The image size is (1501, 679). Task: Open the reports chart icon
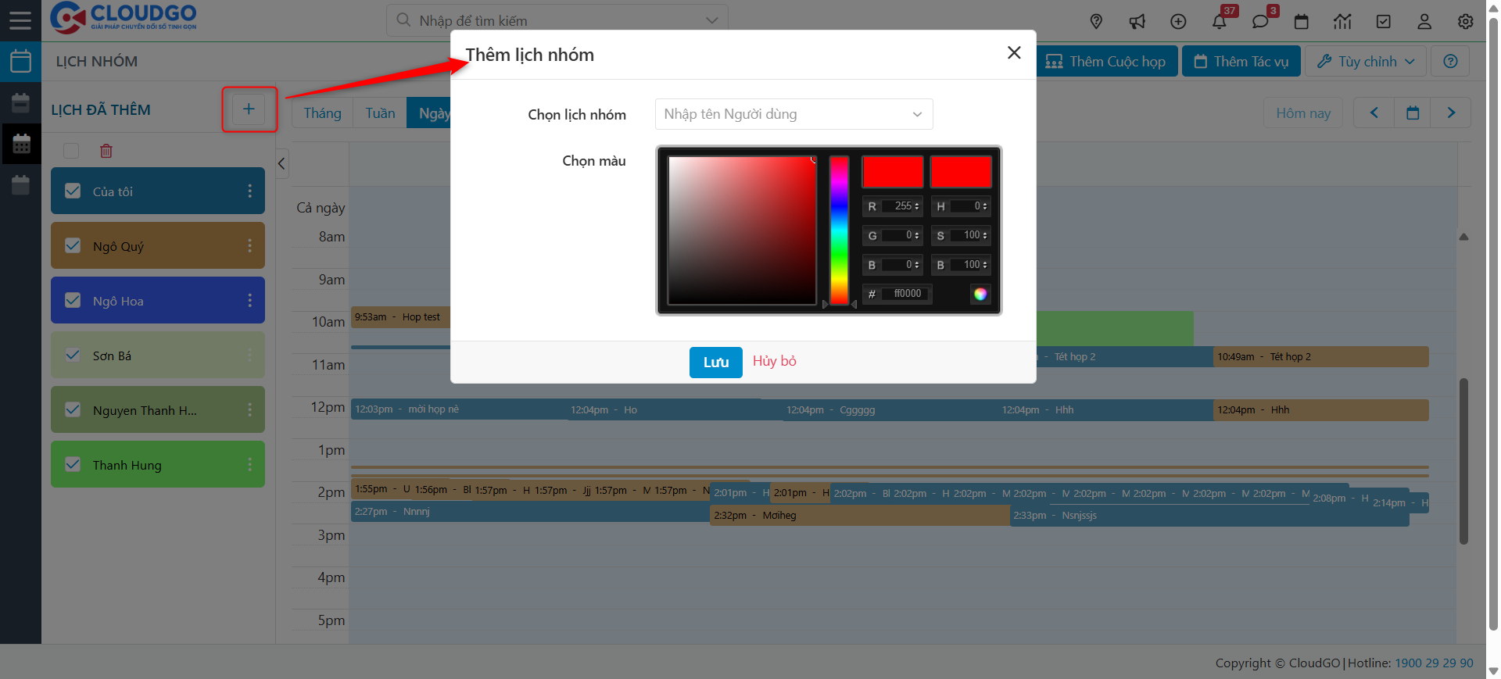point(1342,21)
